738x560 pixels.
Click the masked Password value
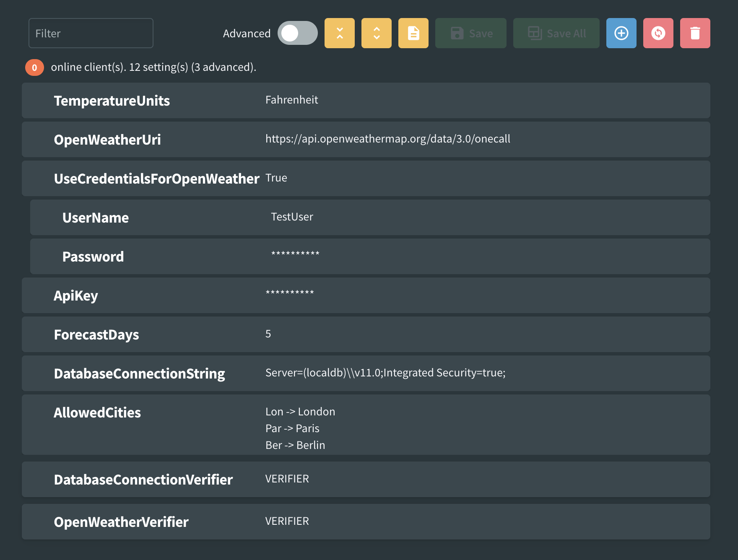295,254
